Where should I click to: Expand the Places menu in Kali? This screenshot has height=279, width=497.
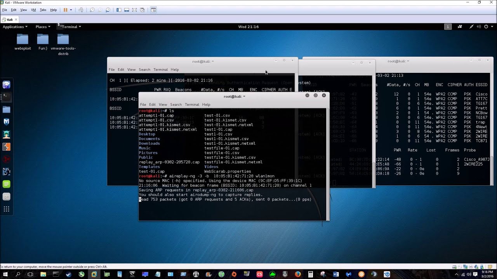coord(43,27)
